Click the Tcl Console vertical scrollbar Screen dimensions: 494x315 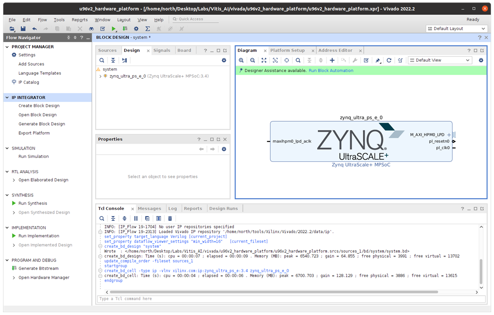(x=481, y=272)
